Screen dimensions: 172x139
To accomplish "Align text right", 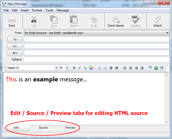I will (x=136, y=68).
